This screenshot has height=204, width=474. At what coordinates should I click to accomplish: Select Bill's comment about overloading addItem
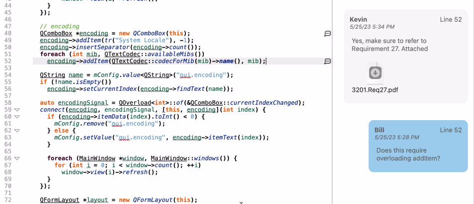pos(418,146)
